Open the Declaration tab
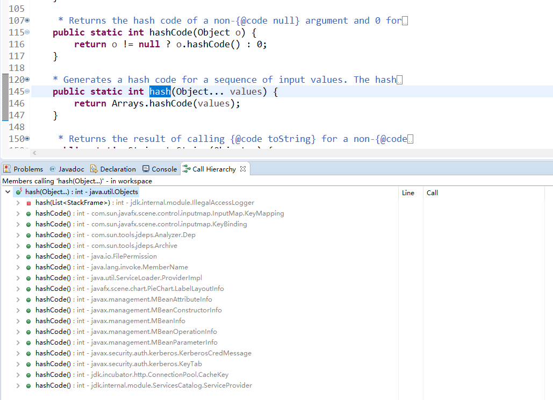 coord(113,169)
